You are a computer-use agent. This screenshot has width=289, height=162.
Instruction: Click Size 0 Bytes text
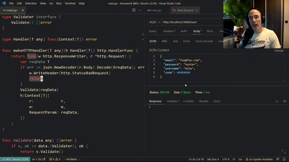[x=182, y=92]
